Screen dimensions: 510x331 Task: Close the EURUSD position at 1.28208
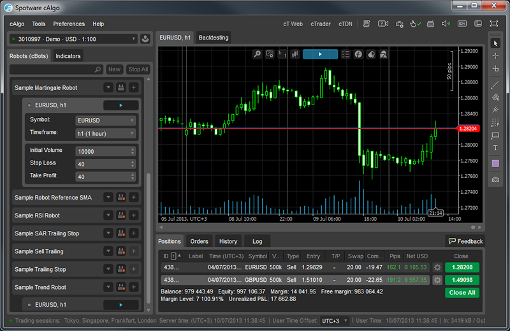coord(462,267)
